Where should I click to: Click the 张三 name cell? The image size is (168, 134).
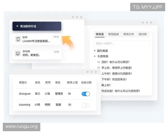pos(38,94)
